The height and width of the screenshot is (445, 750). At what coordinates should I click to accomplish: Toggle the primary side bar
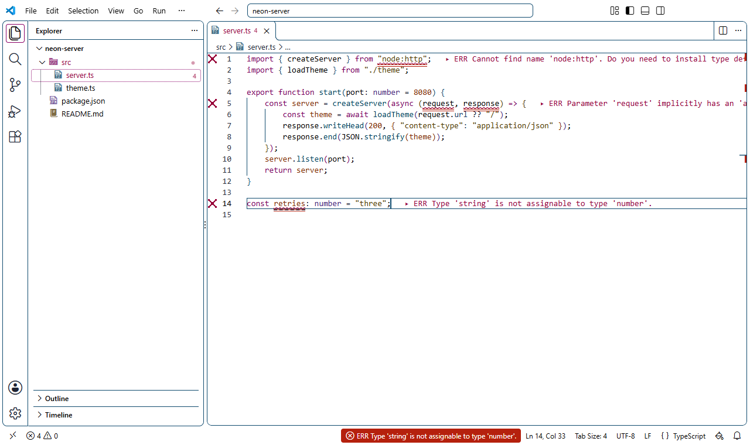pos(630,11)
